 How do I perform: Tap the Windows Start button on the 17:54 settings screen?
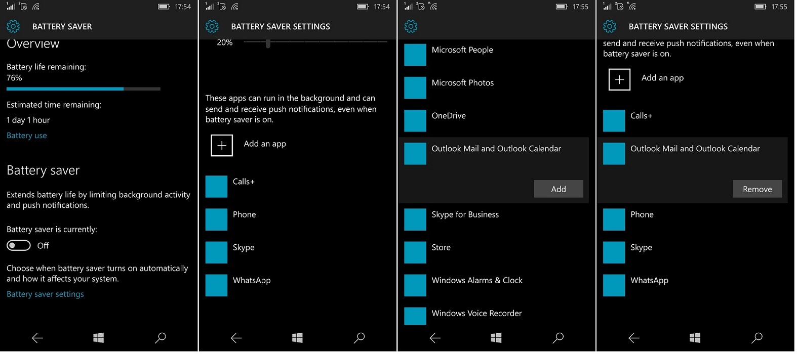(298, 338)
